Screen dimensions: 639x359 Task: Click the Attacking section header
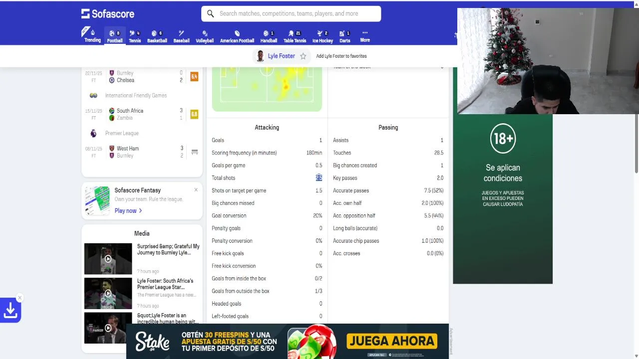point(267,128)
